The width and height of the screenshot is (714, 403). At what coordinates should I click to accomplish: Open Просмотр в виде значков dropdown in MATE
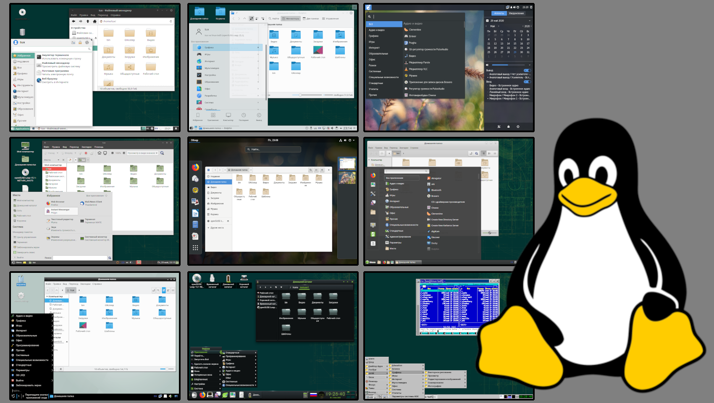[143, 153]
